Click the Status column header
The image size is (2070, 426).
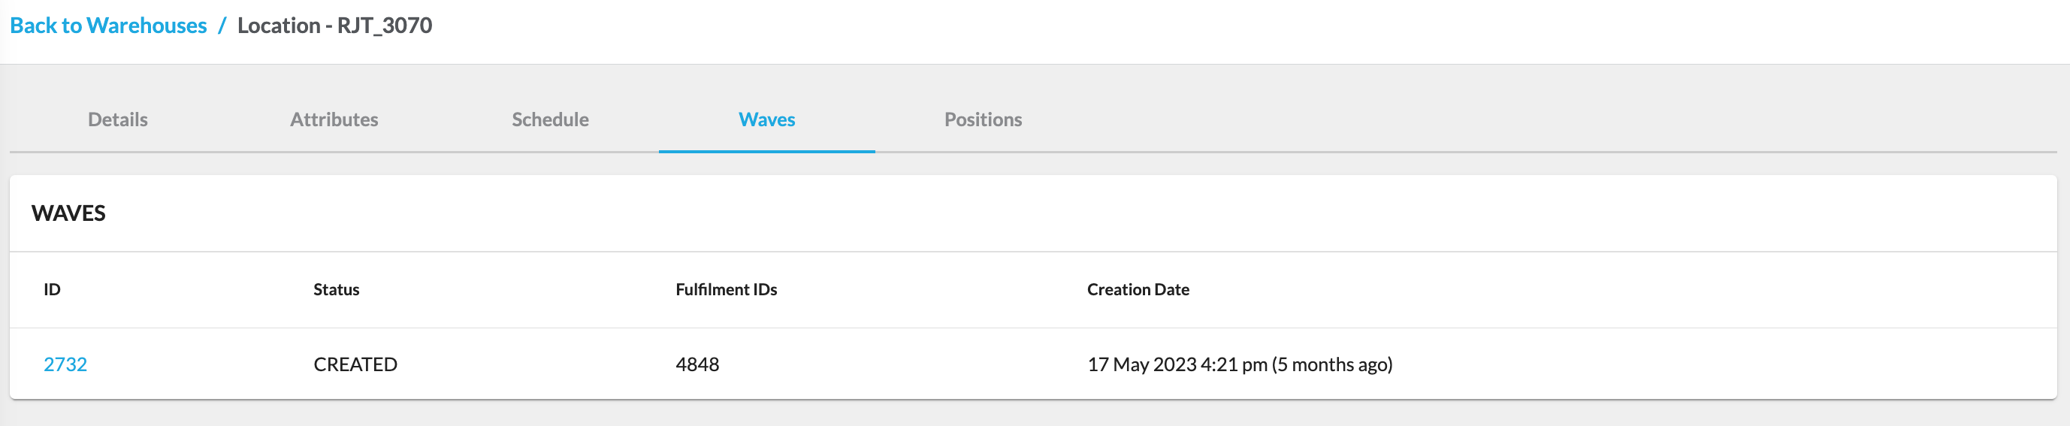336,289
